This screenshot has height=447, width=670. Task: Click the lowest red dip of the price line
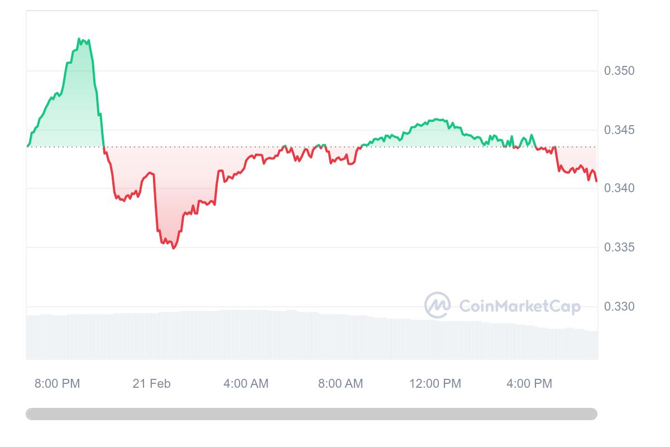tap(174, 248)
